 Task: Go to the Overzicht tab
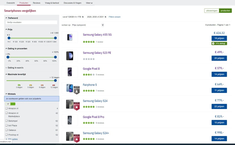click(x=11, y=3)
